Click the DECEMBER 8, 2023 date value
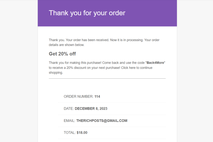The width and height of the screenshot is (213, 142). point(91,109)
